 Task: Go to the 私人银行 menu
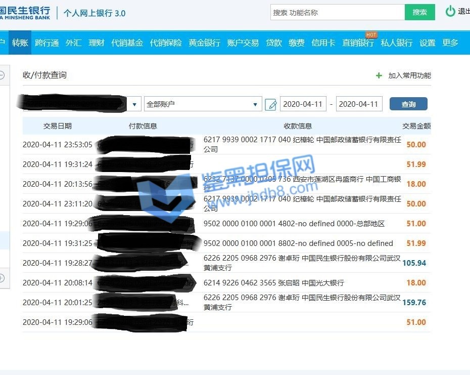point(396,43)
